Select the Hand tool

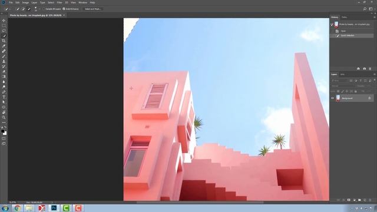[4, 112]
